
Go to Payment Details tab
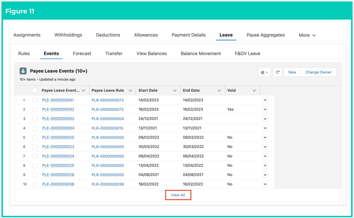pos(189,35)
